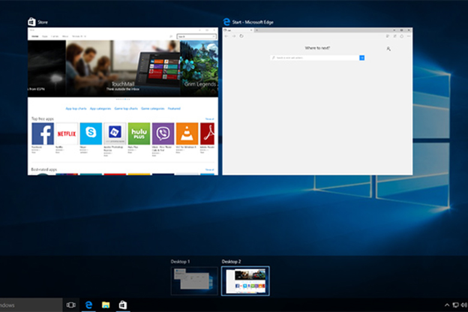Click the network icon in system tray
Image resolution: width=468 pixels, height=312 pixels.
click(455, 305)
